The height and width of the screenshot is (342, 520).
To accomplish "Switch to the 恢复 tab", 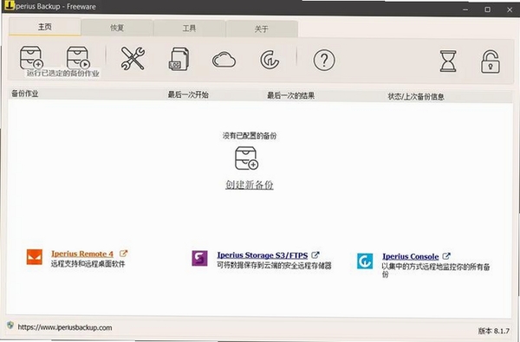I will (x=117, y=28).
